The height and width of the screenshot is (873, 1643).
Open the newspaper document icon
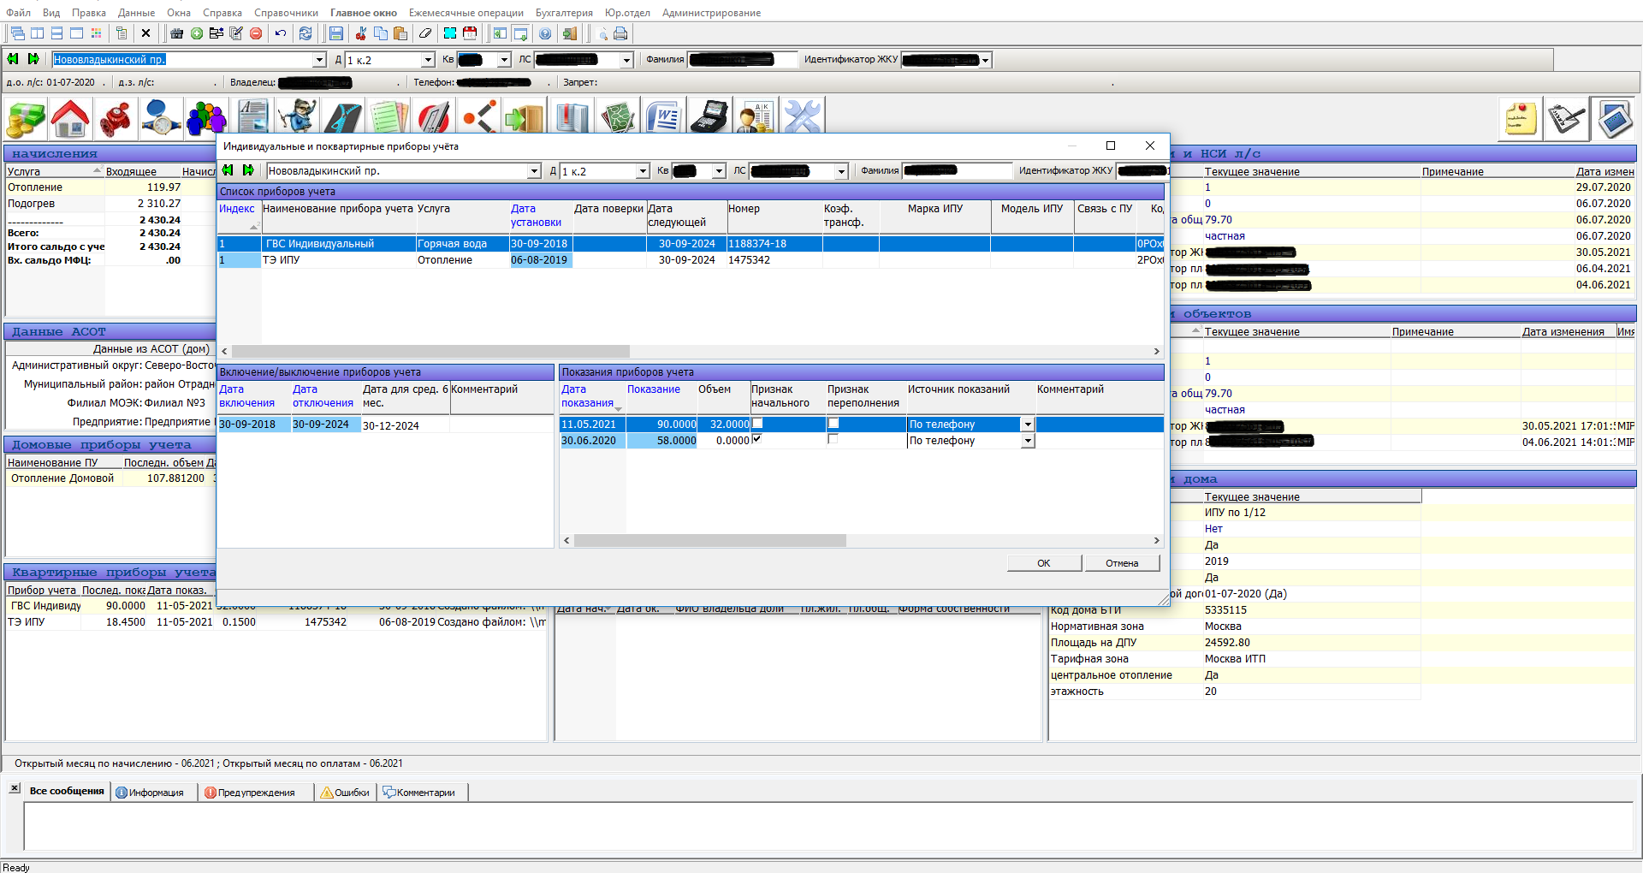252,116
